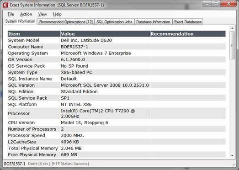Screen dimensions: 239x170
Task: Select value Dell Inc. Latitude D620
Action: 86,40
